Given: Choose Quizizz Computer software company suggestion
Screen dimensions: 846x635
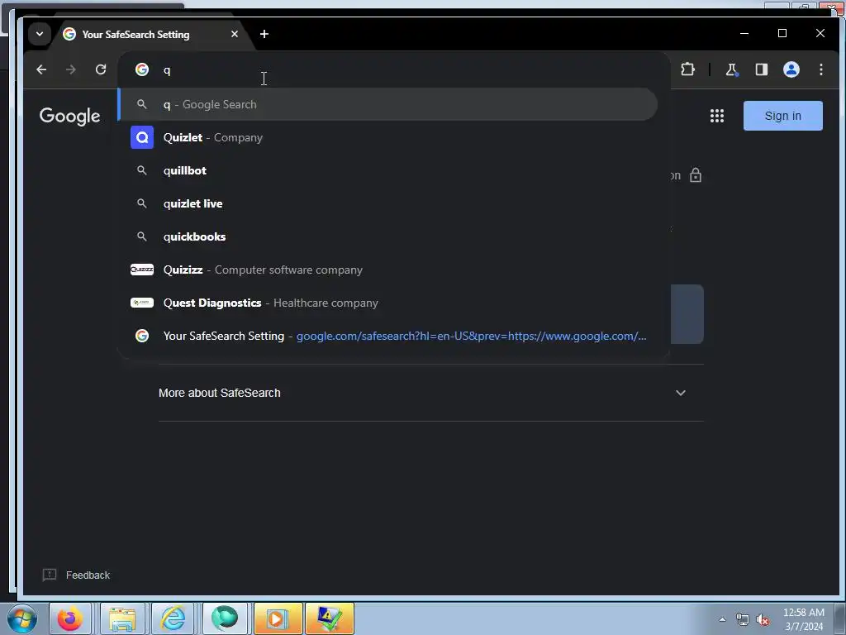Looking at the screenshot, I should [x=388, y=270].
